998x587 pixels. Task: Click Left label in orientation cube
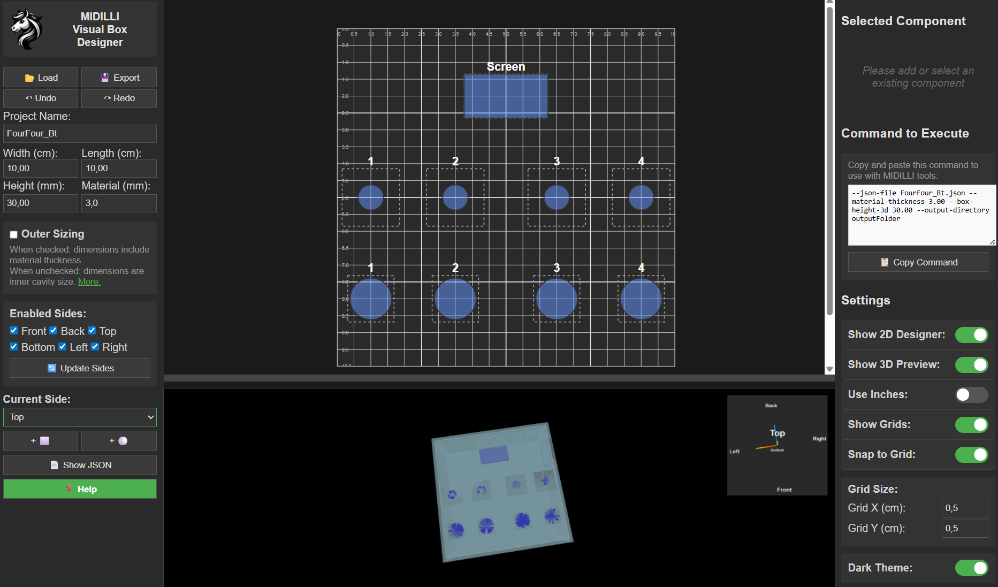735,452
